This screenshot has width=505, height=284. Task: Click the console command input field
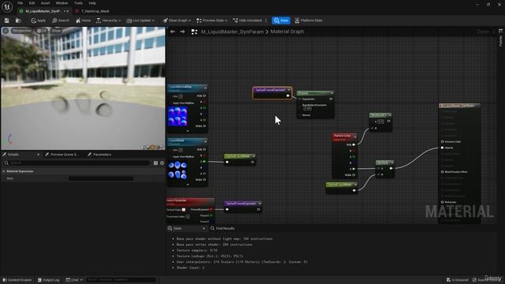coord(121,280)
